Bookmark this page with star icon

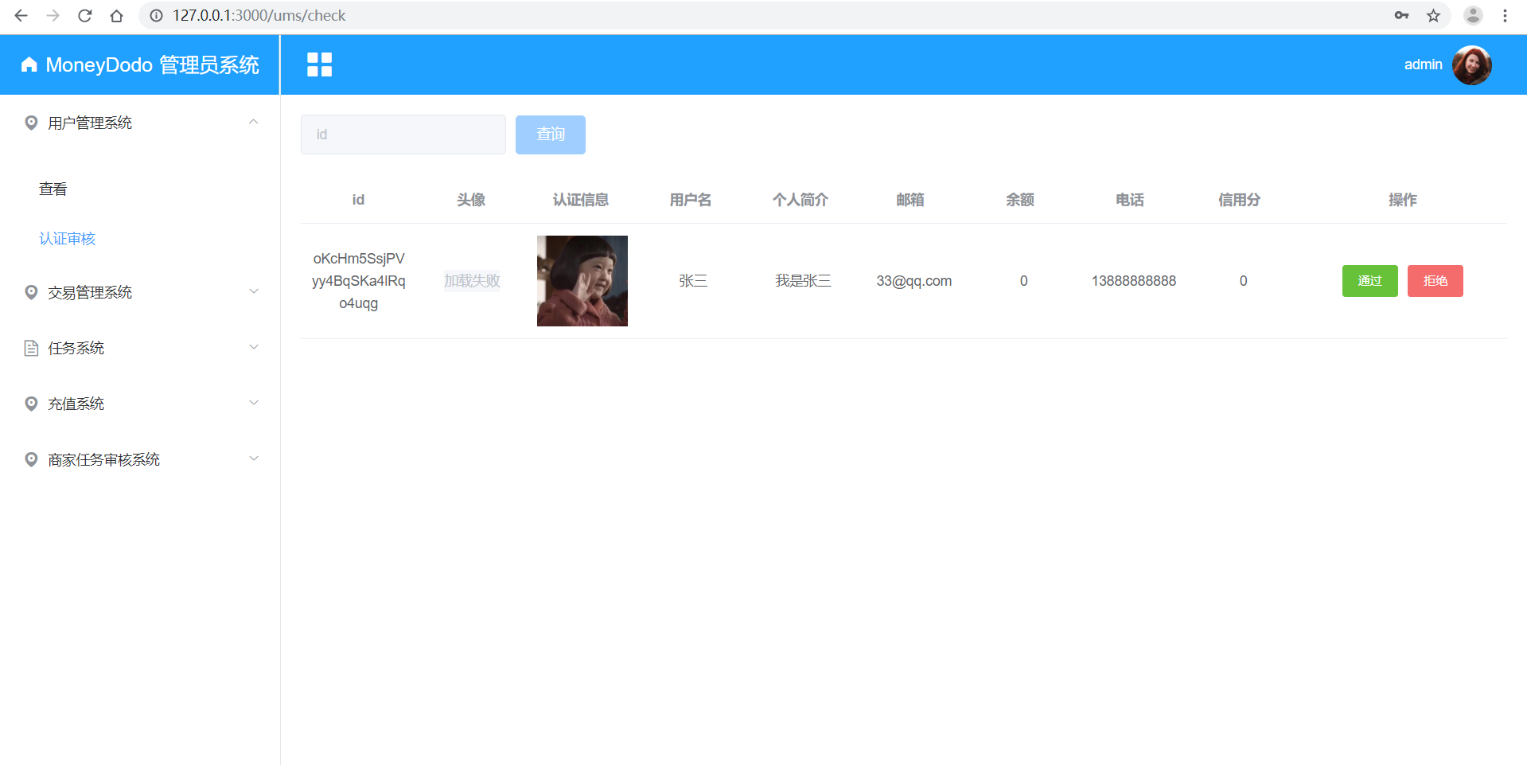(1433, 15)
